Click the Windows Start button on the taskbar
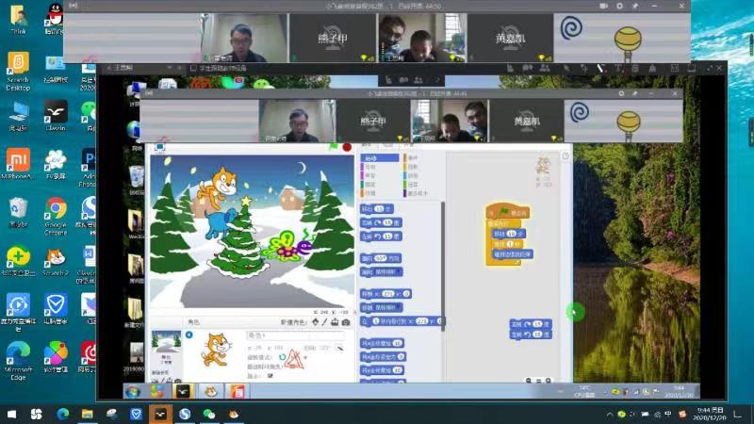 (11, 414)
